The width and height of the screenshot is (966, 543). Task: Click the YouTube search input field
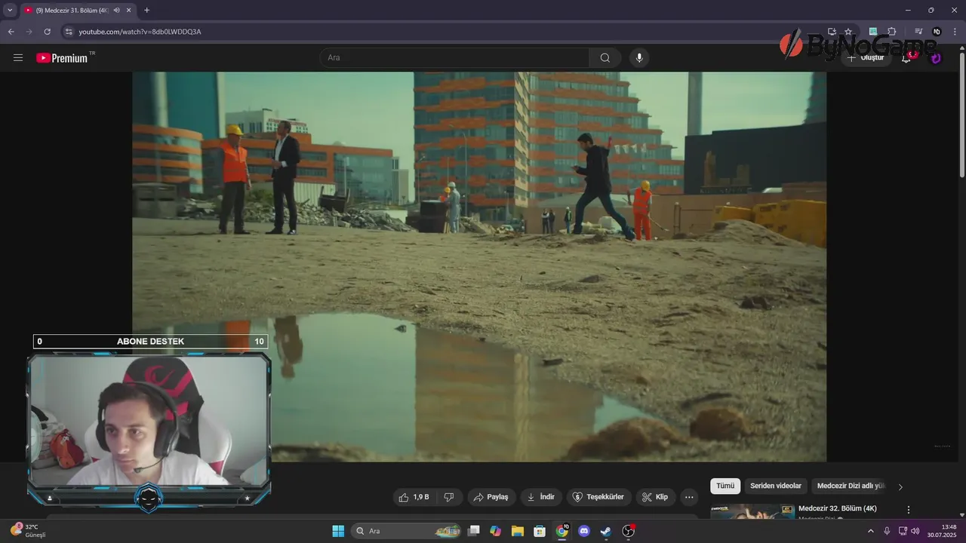point(455,58)
